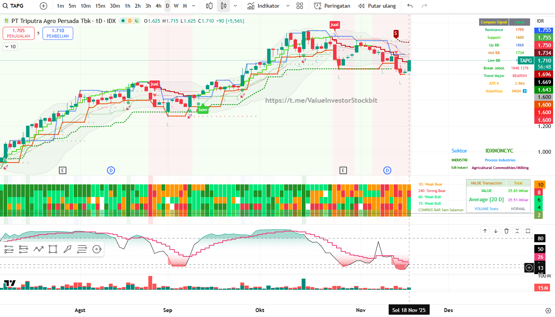Image resolution: width=555 pixels, height=317 pixels.
Task: Select the arrow drawing tool
Action: tap(67, 250)
